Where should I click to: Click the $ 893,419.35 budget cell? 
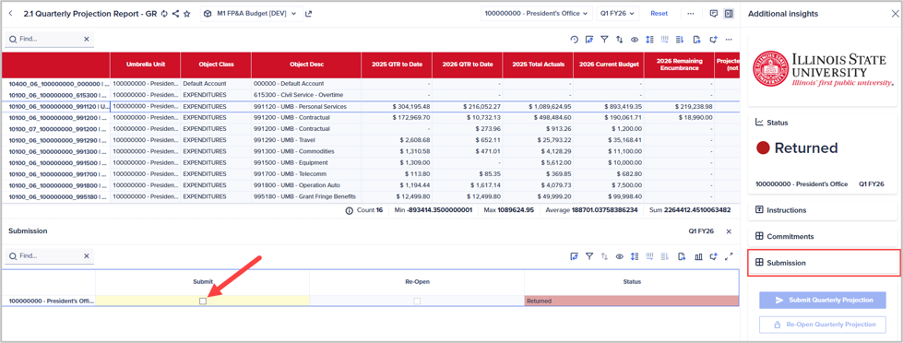(x=608, y=106)
